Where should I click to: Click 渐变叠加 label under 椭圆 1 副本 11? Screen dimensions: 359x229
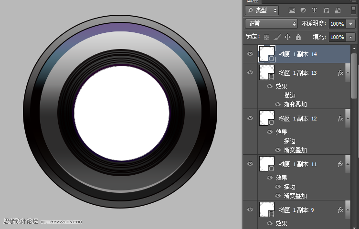(296, 196)
